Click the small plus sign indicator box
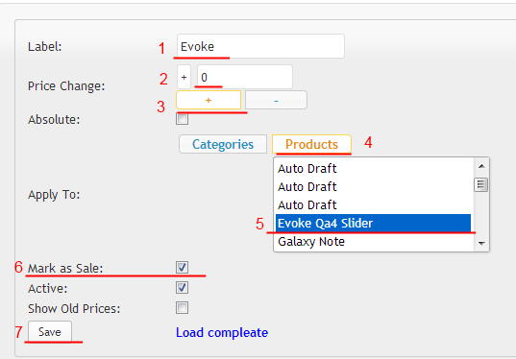516x359 pixels. pyautogui.click(x=184, y=77)
